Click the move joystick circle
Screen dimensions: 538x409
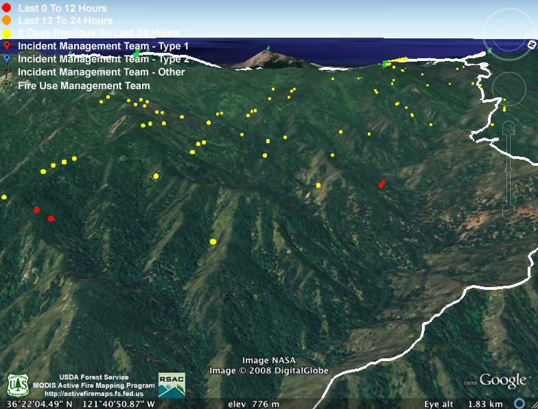508,88
